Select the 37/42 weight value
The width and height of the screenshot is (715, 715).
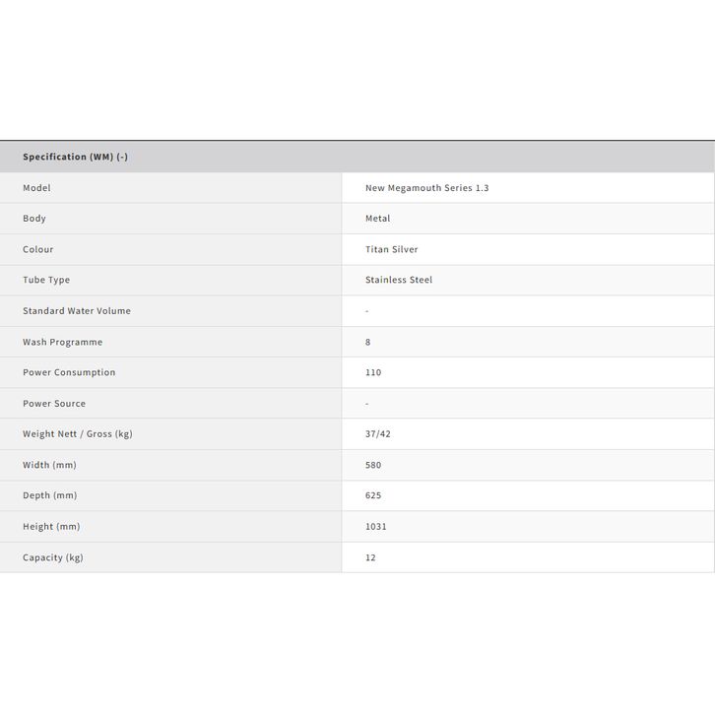[x=378, y=434]
